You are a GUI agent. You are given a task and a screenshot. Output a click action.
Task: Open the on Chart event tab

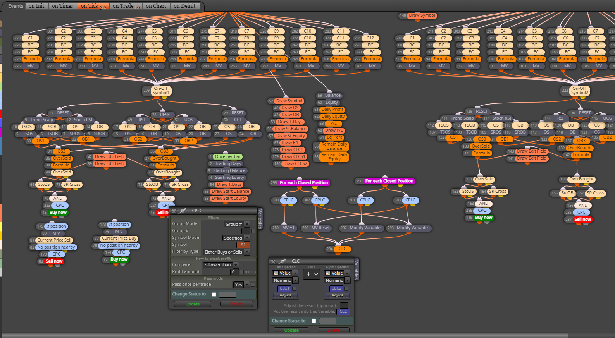(x=156, y=6)
